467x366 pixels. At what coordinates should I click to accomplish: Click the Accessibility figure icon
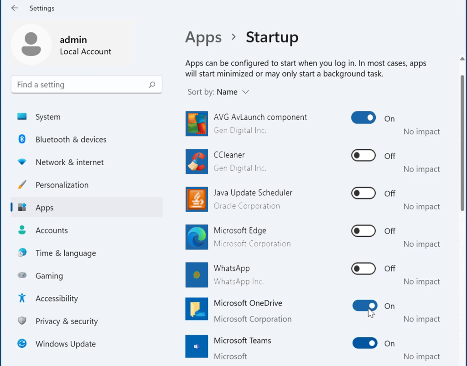tap(22, 298)
